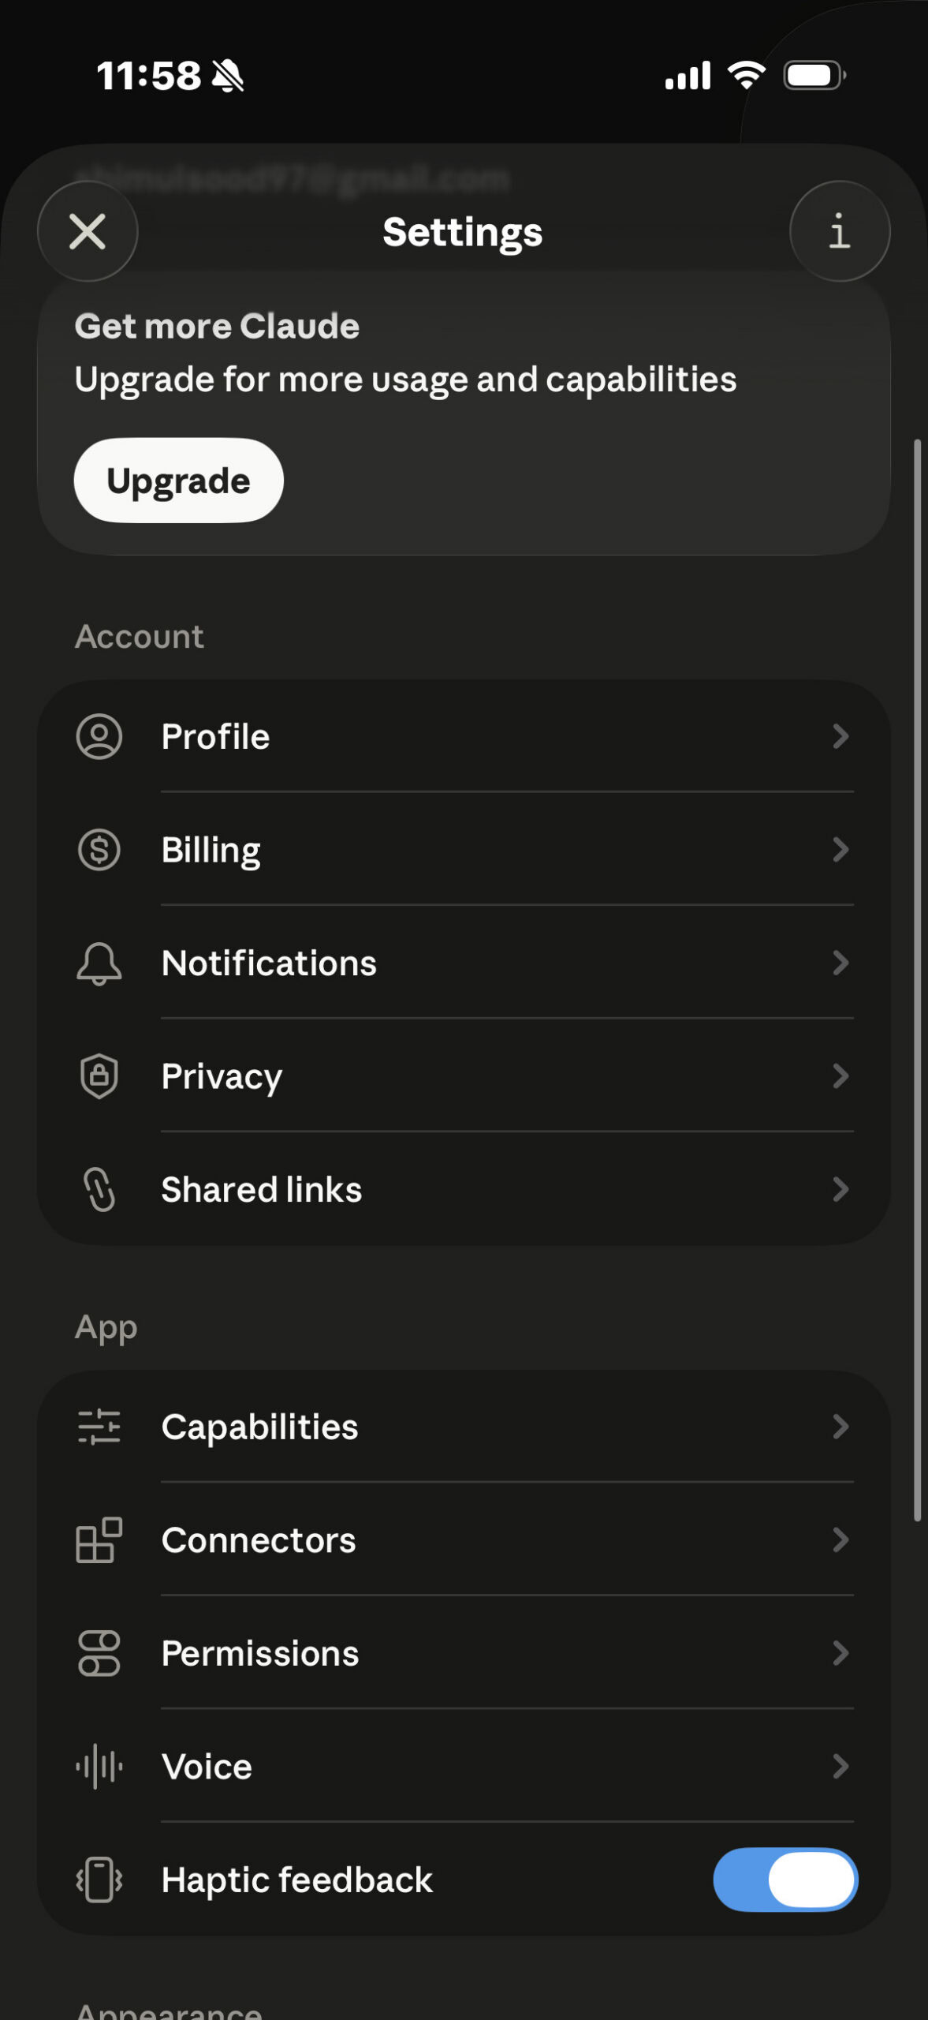Screen dimensions: 928x2020
Task: Tap the battery icon in status bar
Action: coord(815,76)
